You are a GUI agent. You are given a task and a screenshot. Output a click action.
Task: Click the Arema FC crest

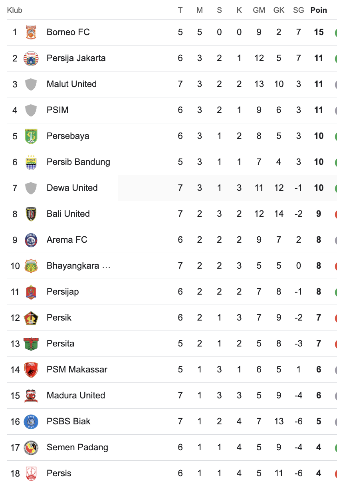[31, 240]
